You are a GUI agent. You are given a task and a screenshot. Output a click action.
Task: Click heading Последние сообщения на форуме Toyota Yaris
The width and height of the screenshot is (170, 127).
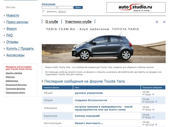pyautogui.click(x=85, y=81)
